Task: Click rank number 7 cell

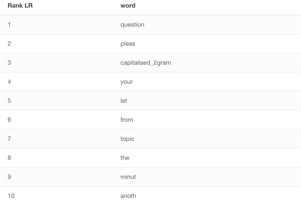Action: tap(9, 138)
